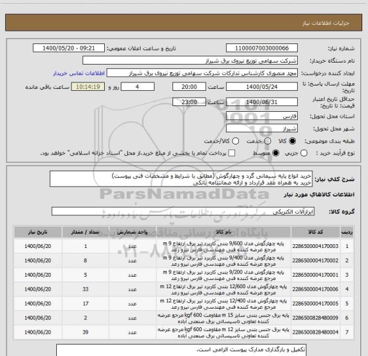
Task: Click the need number field 1100007003000066
Action: (x=262, y=48)
